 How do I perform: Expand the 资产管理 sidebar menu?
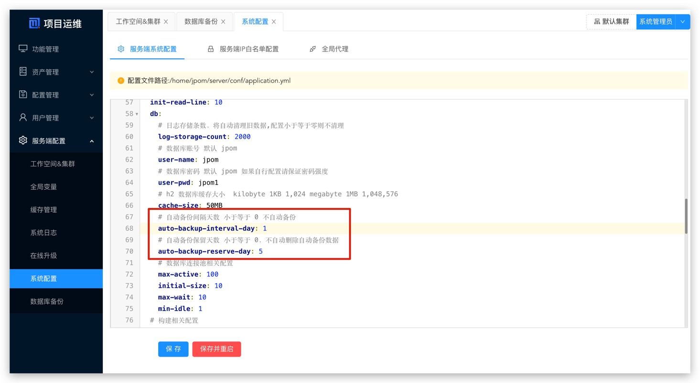pos(92,72)
